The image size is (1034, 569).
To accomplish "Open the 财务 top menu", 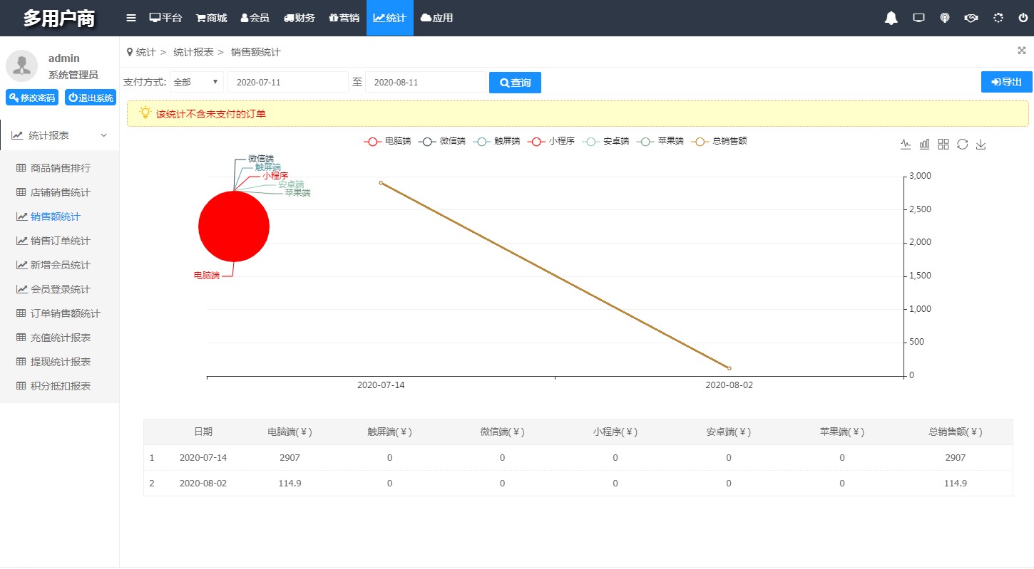I will point(299,18).
